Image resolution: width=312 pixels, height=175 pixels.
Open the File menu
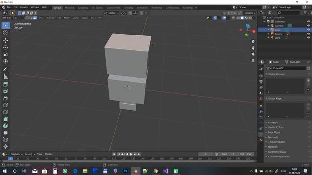[9, 7]
